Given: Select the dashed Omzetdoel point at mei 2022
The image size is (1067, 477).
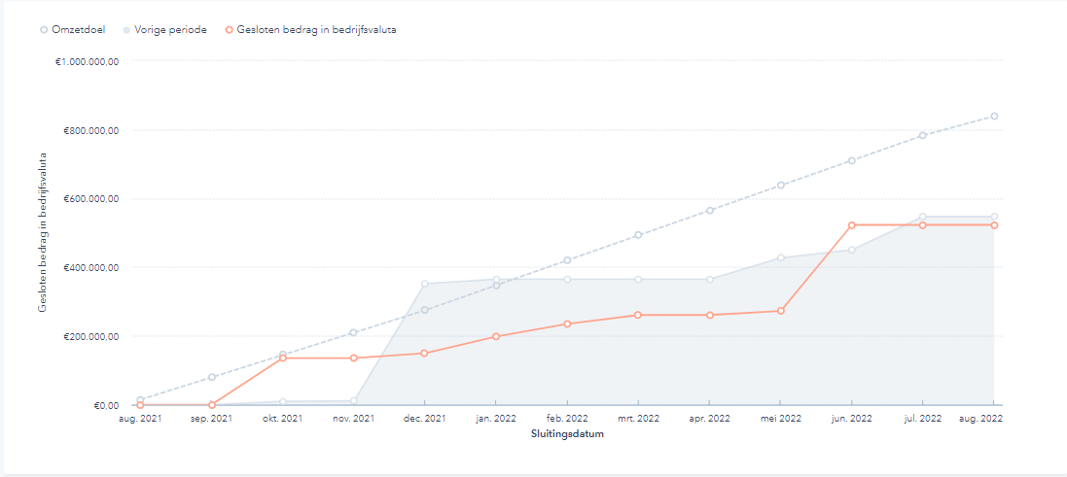Looking at the screenshot, I should [780, 186].
